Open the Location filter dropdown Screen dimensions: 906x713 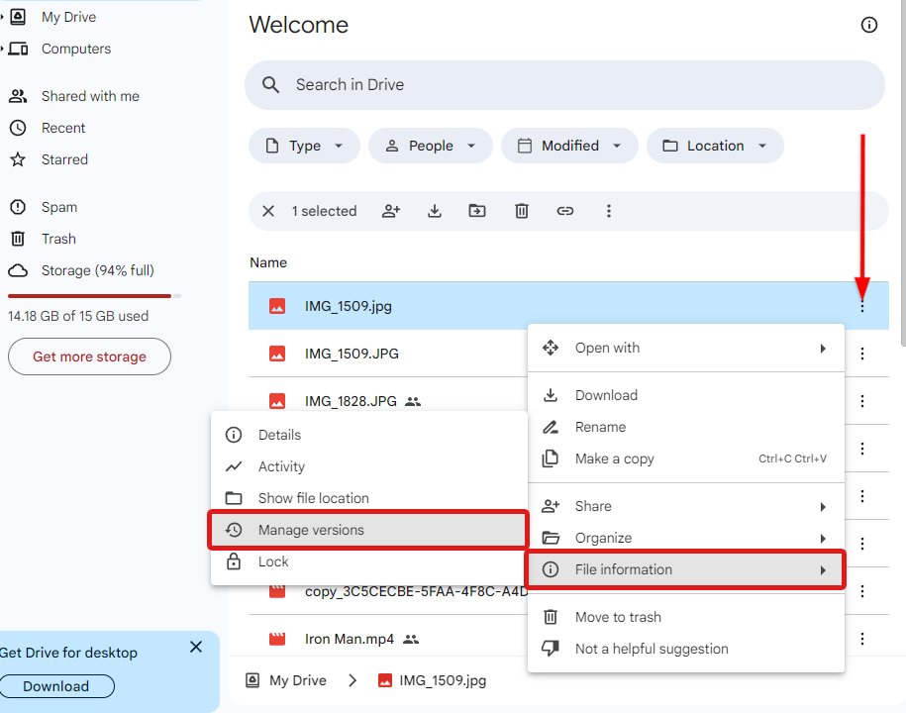tap(715, 146)
